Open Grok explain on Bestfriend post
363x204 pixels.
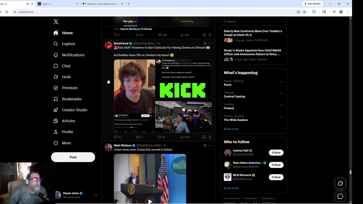(205, 43)
